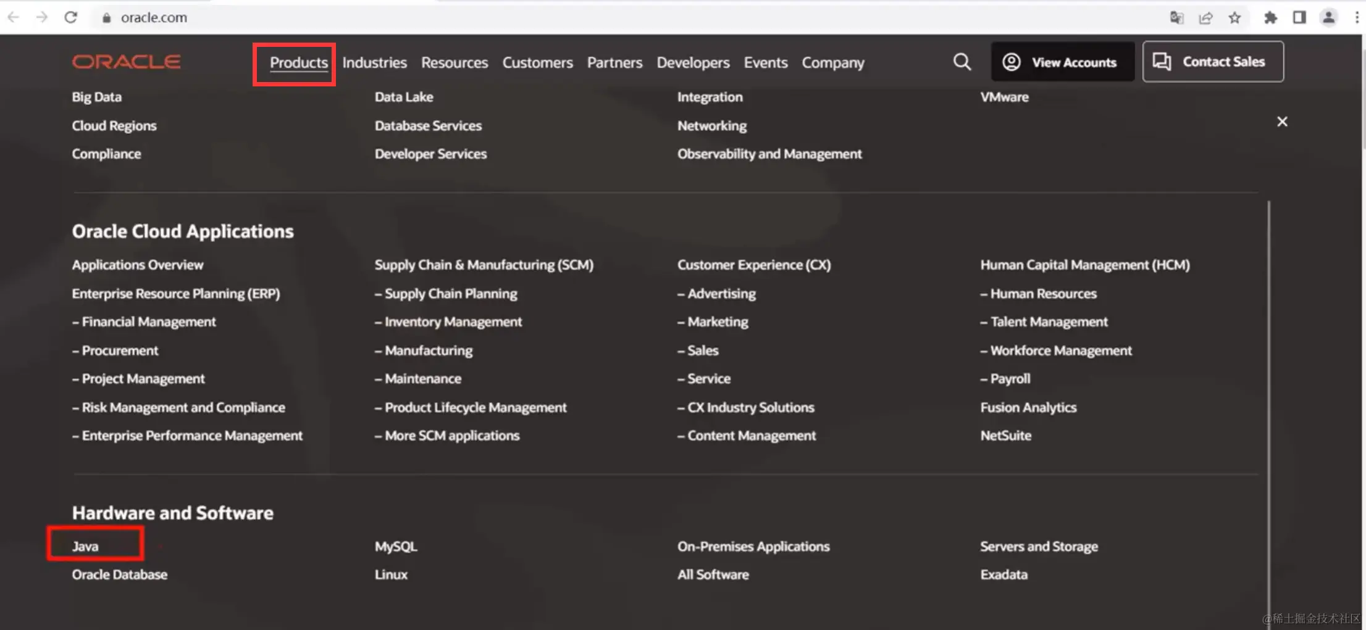1366x630 pixels.
Task: Open the Customers menu
Action: pos(537,63)
